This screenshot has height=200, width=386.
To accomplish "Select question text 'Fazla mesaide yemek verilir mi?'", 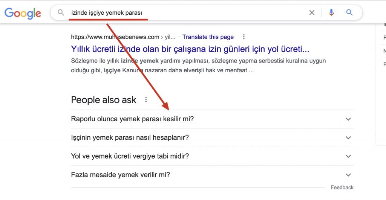I will click(x=120, y=175).
